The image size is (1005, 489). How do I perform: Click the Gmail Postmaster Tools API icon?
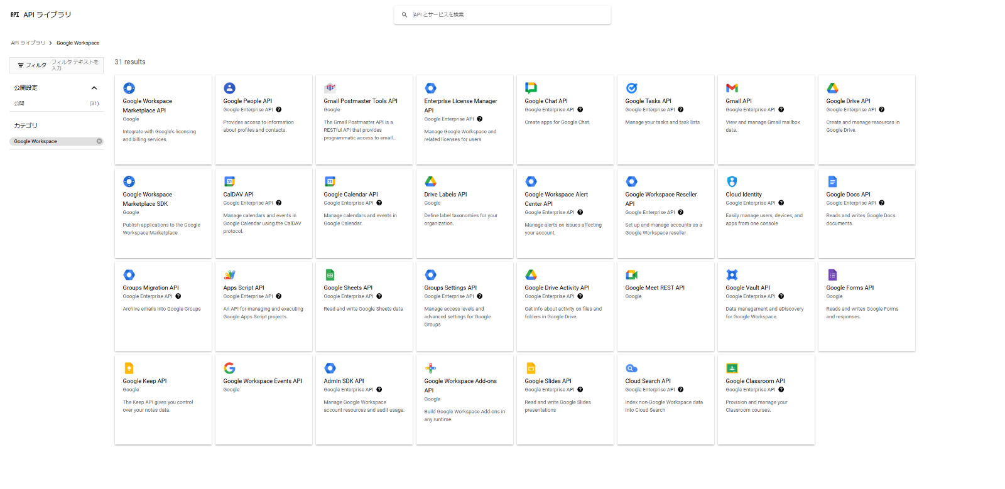coord(330,88)
